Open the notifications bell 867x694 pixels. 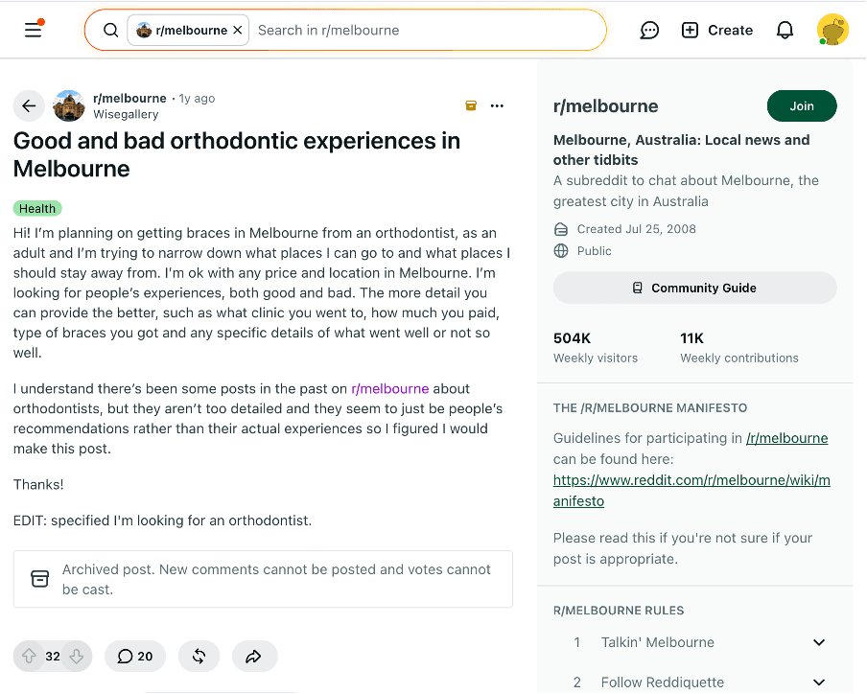tap(785, 30)
